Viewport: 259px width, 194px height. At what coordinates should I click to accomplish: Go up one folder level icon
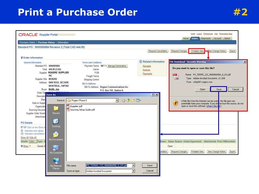click(128, 100)
